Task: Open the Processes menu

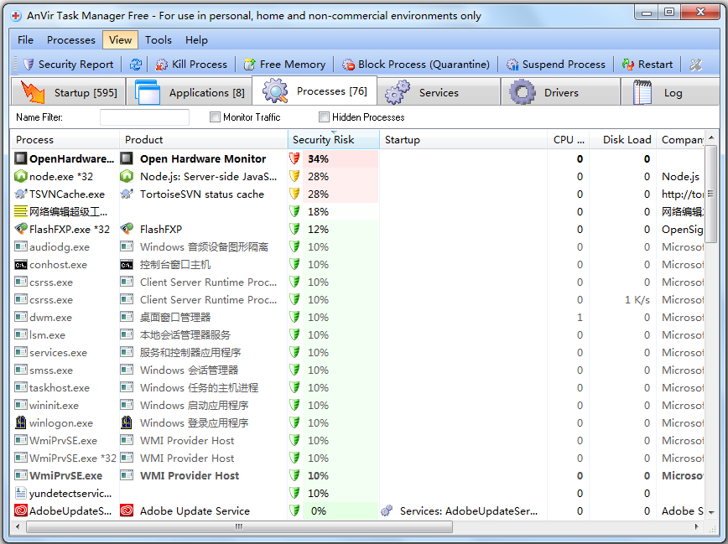Action: [x=71, y=40]
